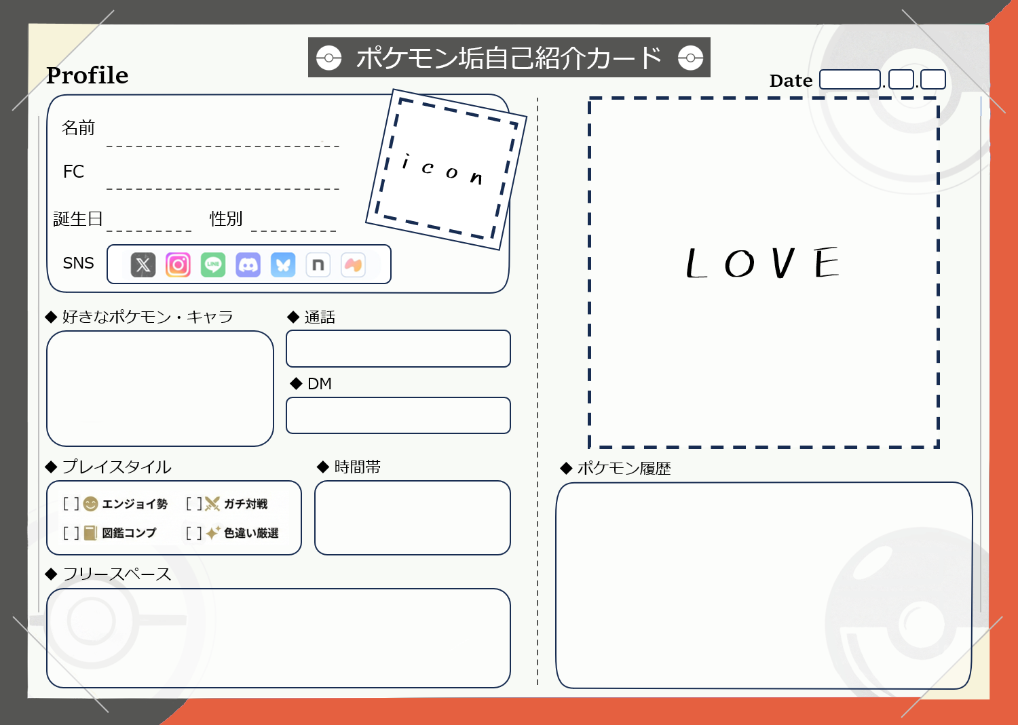Click the Discord icon
The height and width of the screenshot is (725, 1018).
point(248,264)
